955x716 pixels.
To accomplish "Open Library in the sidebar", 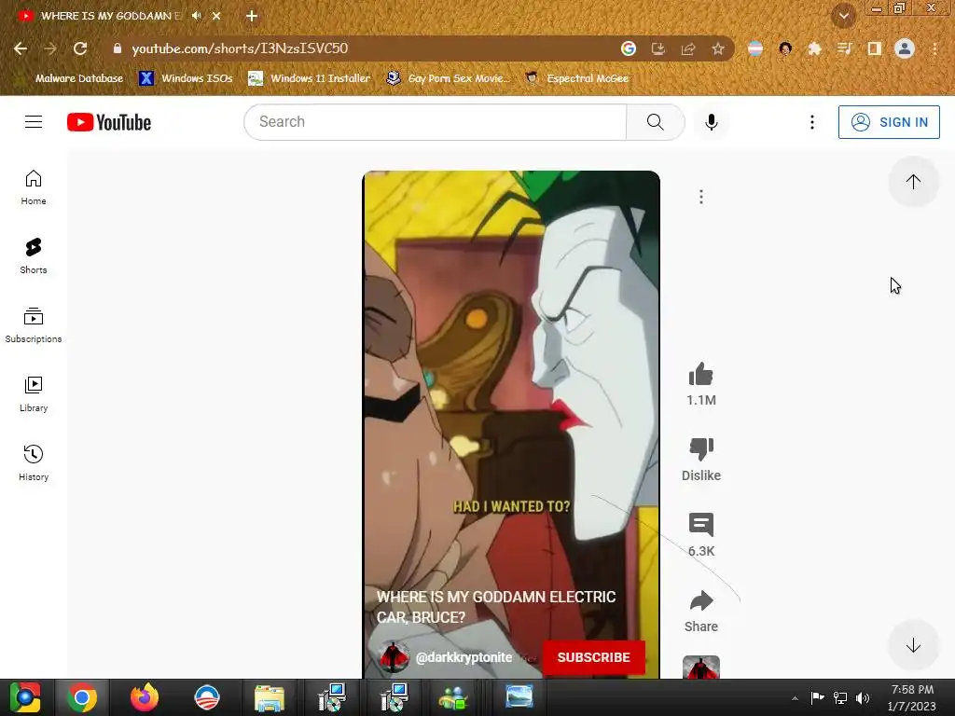I will tap(34, 394).
